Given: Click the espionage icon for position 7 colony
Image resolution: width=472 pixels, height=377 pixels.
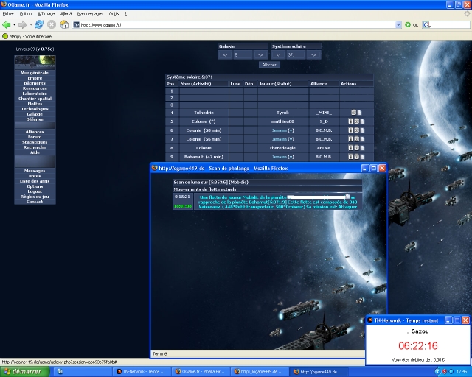Looking at the screenshot, I should click(x=351, y=139).
